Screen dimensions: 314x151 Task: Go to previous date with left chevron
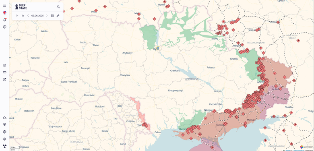28,16
